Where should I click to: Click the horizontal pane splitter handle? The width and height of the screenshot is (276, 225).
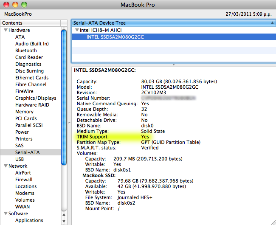[x=174, y=65]
